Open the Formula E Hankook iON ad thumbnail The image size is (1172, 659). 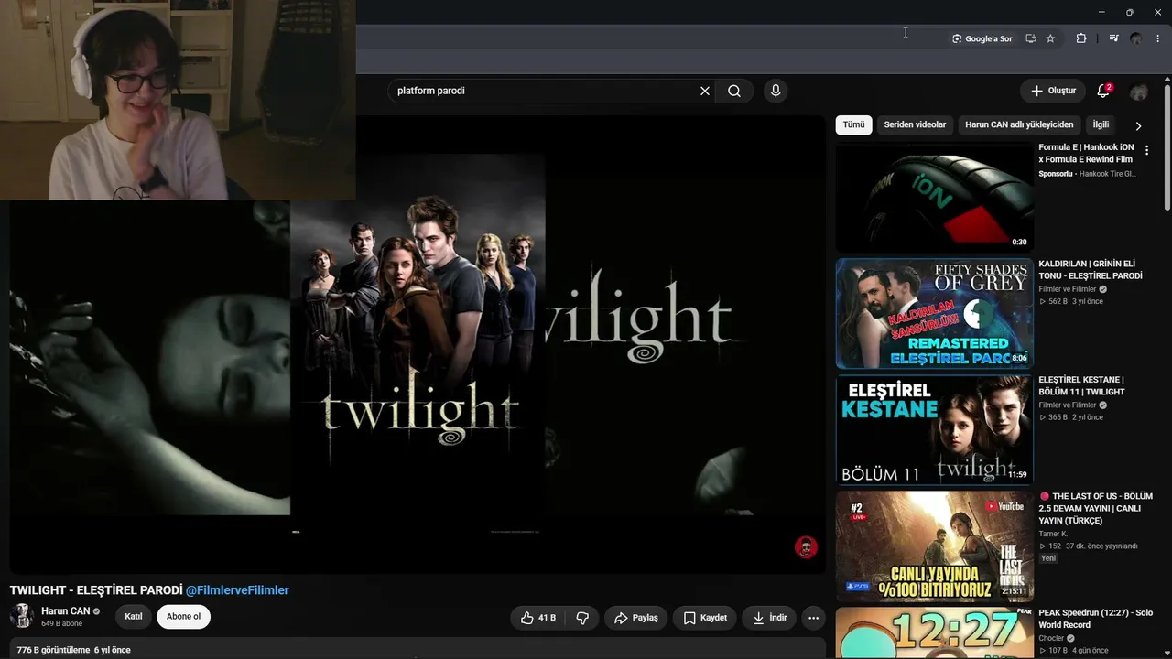[934, 197]
